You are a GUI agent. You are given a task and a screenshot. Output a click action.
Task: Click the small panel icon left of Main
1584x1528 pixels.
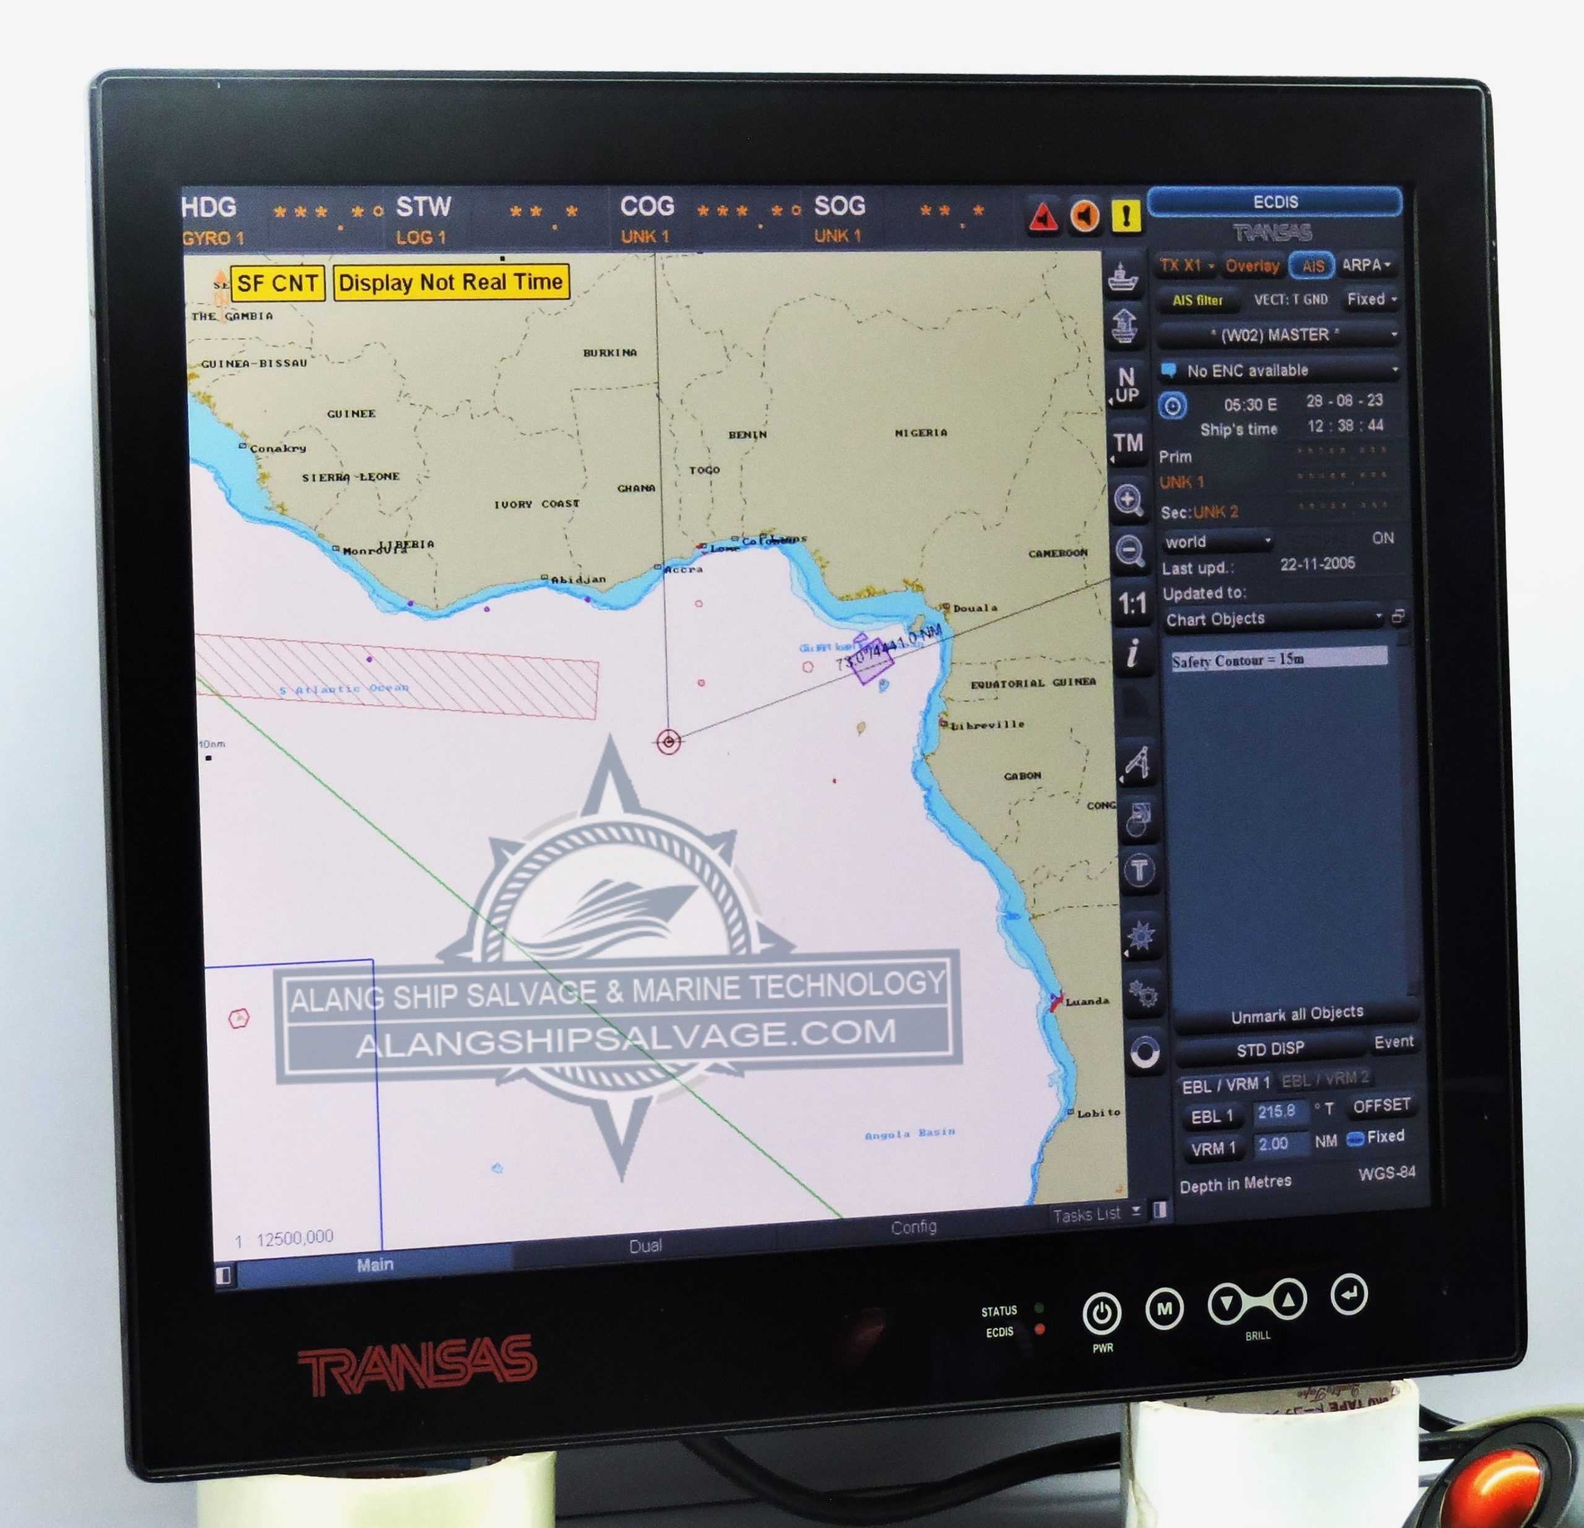(x=223, y=1275)
